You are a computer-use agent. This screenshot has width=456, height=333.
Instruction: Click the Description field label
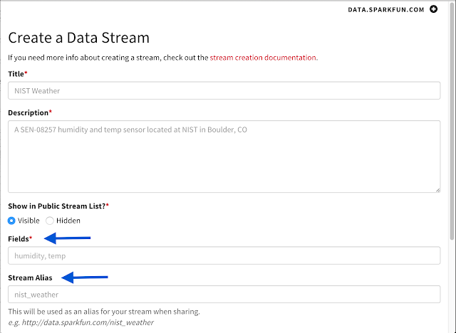pos(30,112)
